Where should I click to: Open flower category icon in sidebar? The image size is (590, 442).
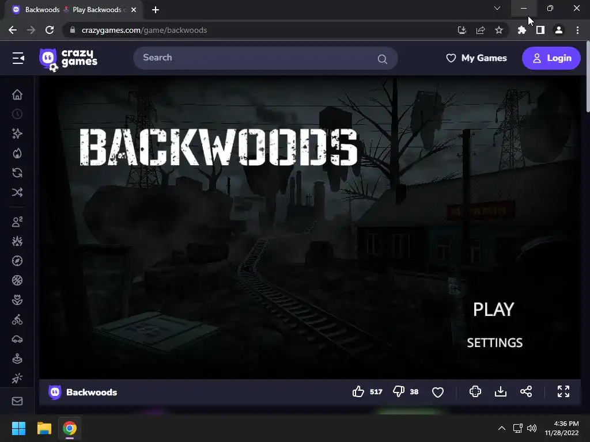[x=17, y=300]
